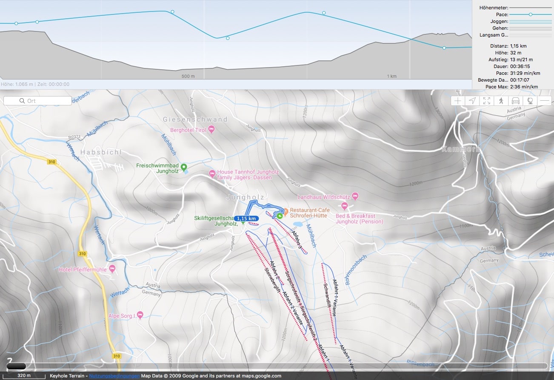
Task: Open the Nutzungsbedingungen link
Action: pyautogui.click(x=114, y=376)
